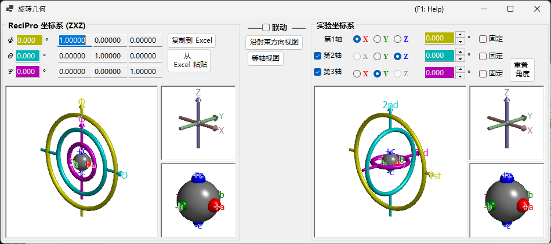The image size is (551, 244).
Task: Select X for 第1轴
Action: click(357, 39)
